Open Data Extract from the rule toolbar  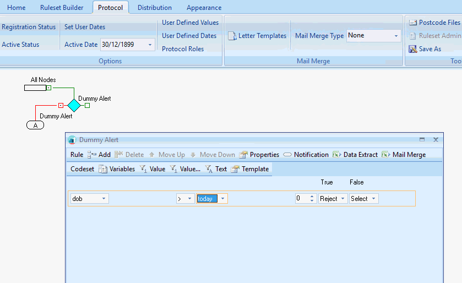(x=337, y=155)
